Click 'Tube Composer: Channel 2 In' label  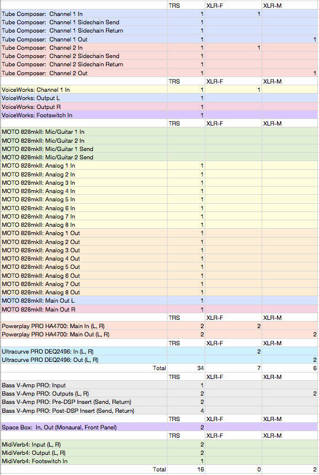pyautogui.click(x=42, y=47)
